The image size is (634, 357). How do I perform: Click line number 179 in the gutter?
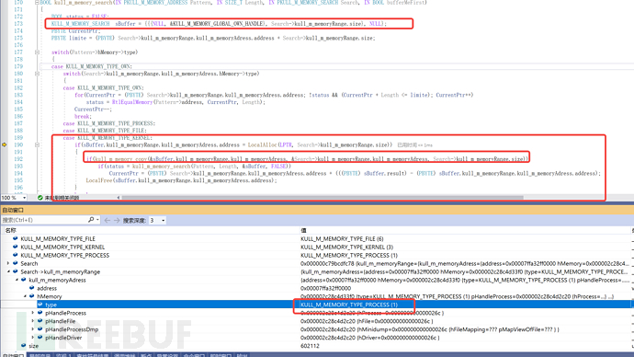pyautogui.click(x=18, y=66)
